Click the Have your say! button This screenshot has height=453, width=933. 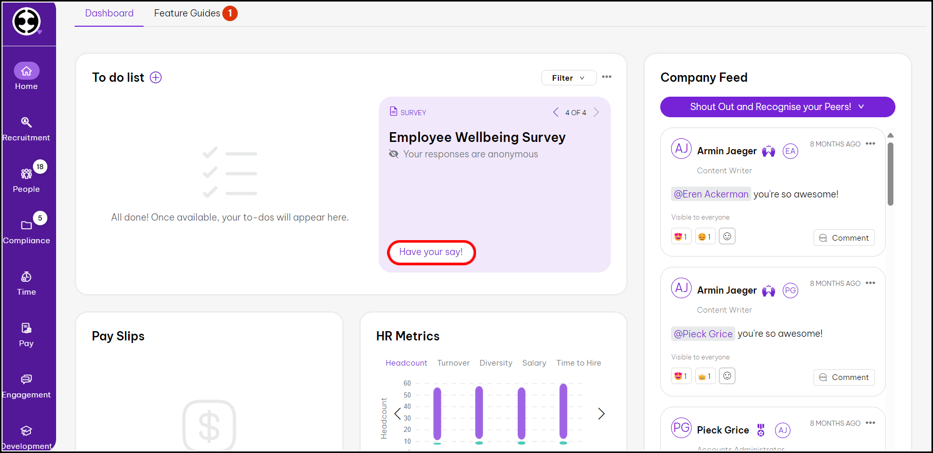click(x=431, y=252)
